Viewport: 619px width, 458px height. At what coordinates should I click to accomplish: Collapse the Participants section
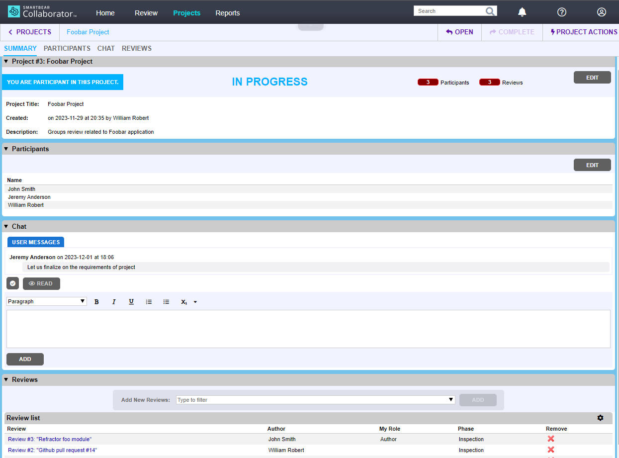click(x=6, y=149)
